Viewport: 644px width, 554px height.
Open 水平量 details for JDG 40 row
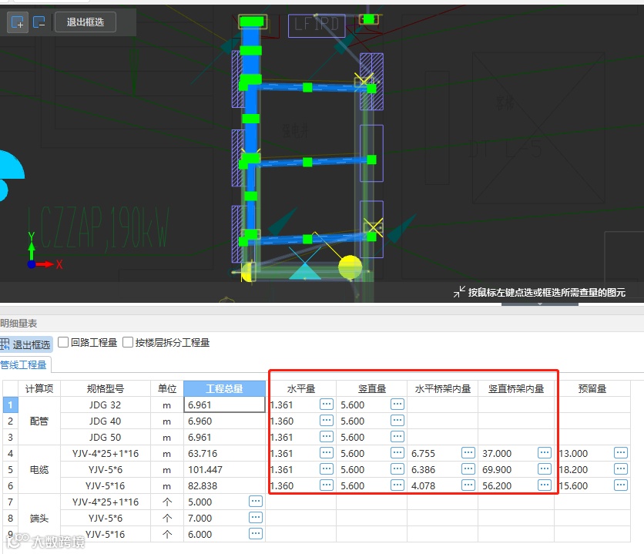coord(327,421)
